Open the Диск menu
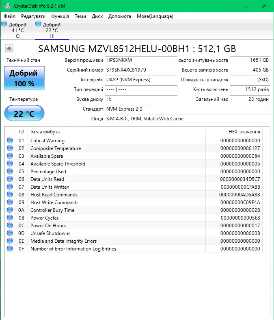The image size is (274, 320). pyautogui.click(x=97, y=16)
